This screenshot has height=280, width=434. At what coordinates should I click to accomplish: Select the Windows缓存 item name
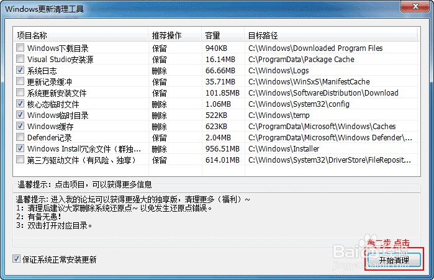(x=50, y=127)
